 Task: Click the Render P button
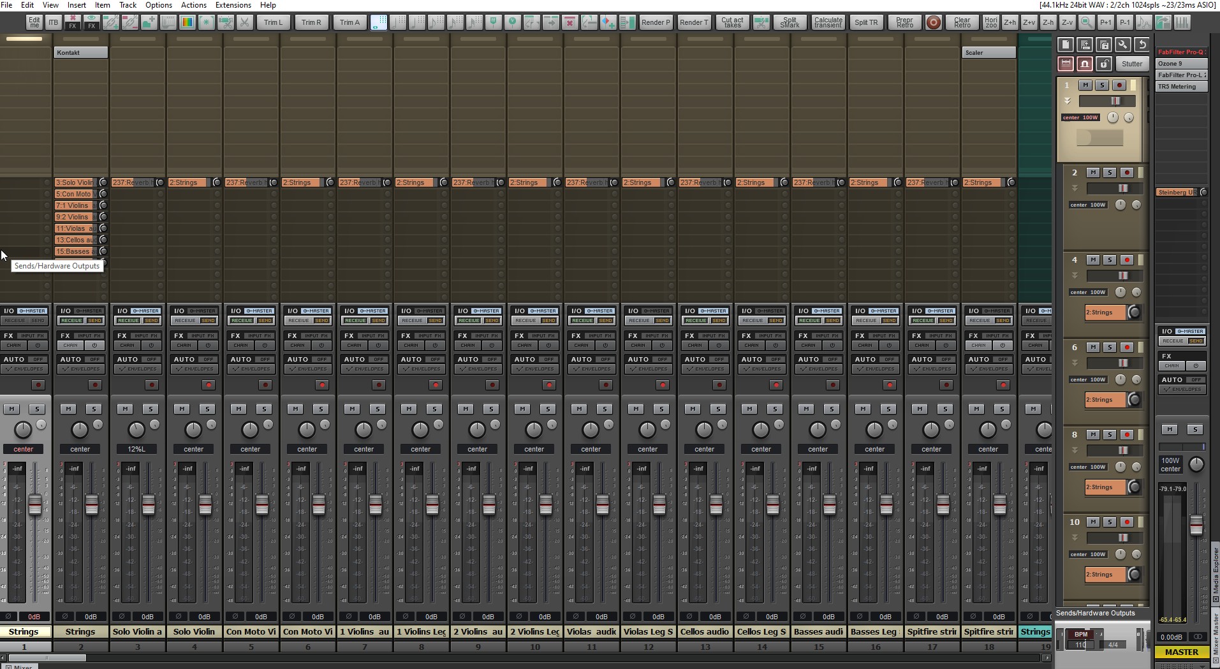click(656, 22)
